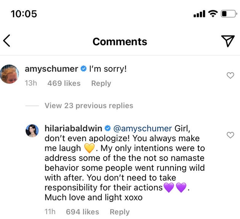Reply to hilariabaldwin's comment
Viewport: 240px width, 219px height.
click(x=120, y=212)
